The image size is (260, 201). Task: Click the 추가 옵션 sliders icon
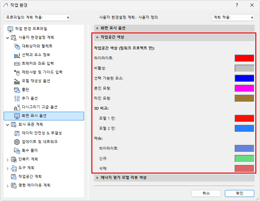(x=17, y=99)
